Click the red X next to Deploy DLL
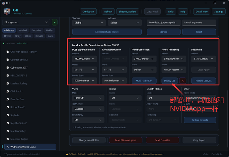The width and height of the screenshot is (229, 157). tap(183, 80)
